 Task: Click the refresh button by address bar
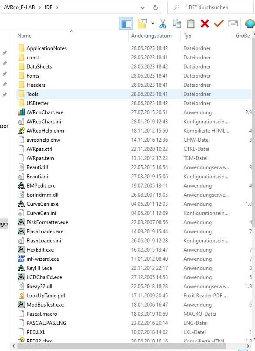[155, 7]
